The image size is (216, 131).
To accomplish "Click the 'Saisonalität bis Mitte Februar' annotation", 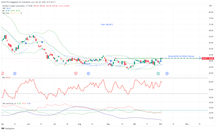I will (x=180, y=56).
